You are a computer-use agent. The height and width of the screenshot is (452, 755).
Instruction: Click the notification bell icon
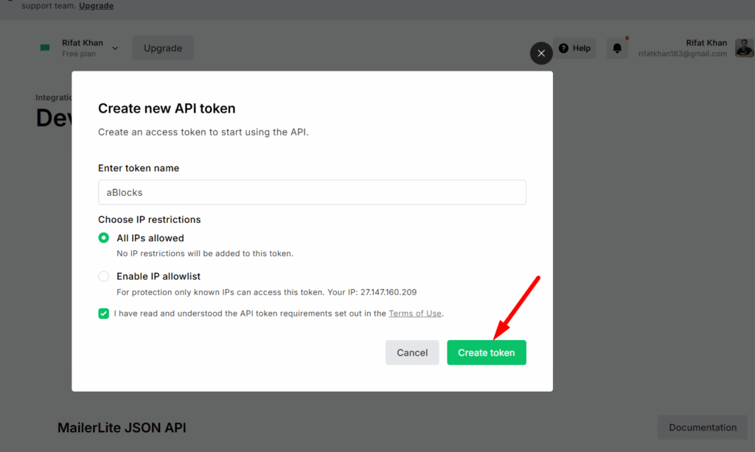[x=617, y=48]
